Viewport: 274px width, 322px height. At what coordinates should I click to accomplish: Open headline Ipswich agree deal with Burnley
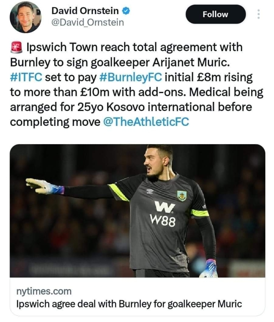[129, 304]
